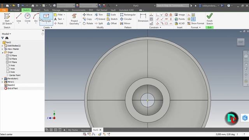The image size is (249, 140).
Task: Collapse the Origin folder
Action: pyautogui.click(x=2, y=52)
